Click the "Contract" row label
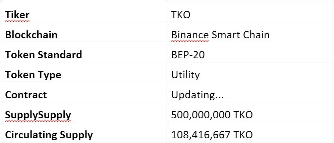334x143 pixels. tap(26, 95)
